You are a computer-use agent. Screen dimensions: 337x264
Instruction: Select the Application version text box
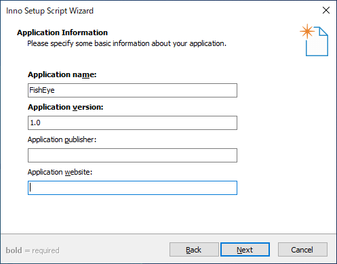tap(132, 123)
